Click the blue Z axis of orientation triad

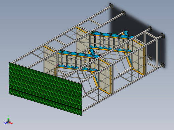[x=6, y=123]
